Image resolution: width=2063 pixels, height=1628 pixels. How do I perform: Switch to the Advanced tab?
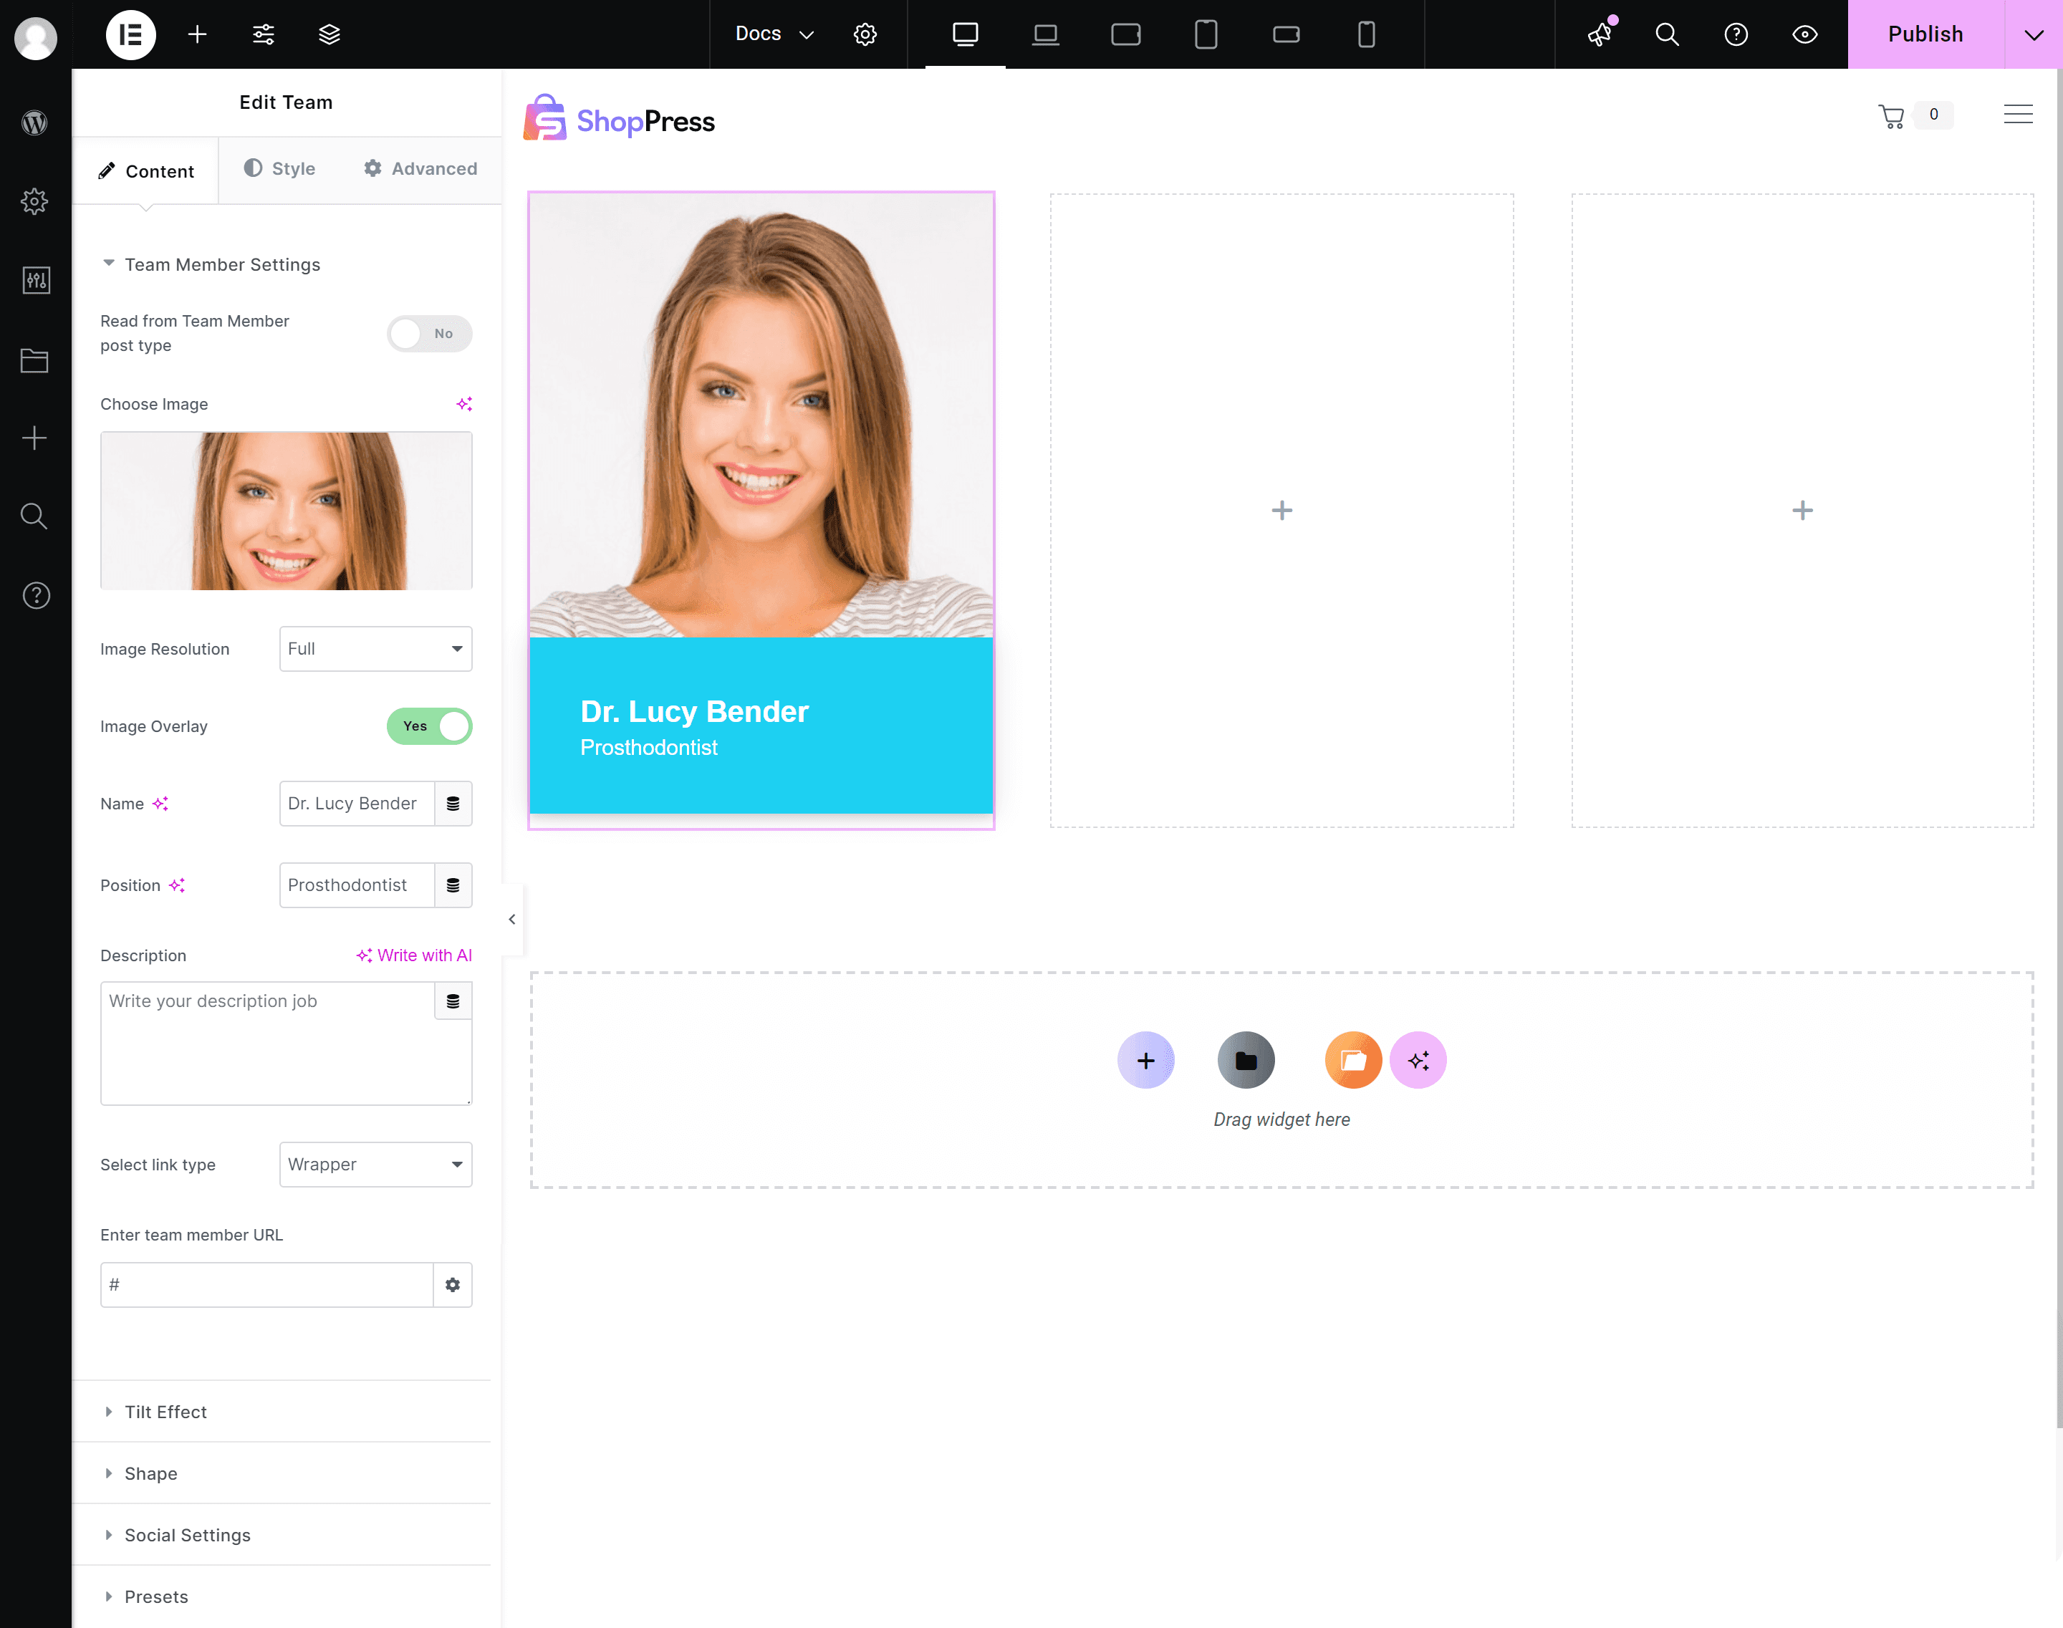click(420, 169)
